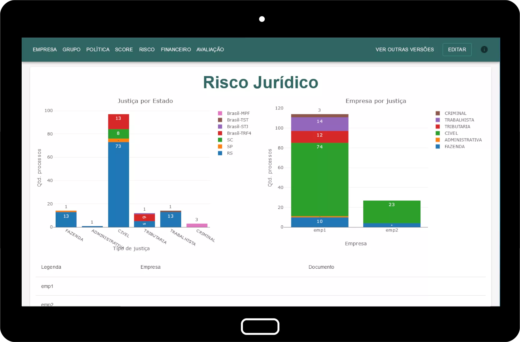Open the EMPRESA menu item
Image resolution: width=520 pixels, height=342 pixels.
pos(45,50)
